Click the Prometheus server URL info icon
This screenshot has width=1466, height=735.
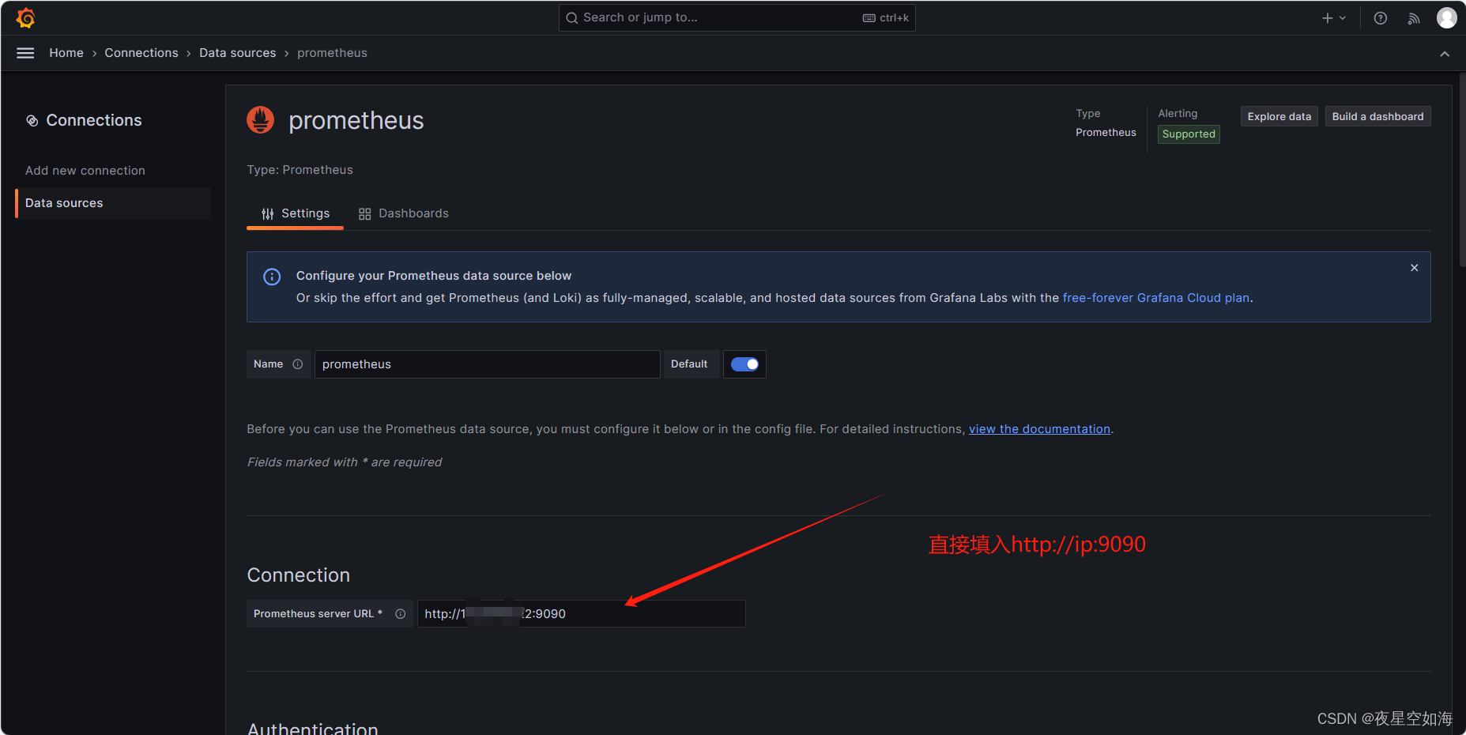click(401, 614)
